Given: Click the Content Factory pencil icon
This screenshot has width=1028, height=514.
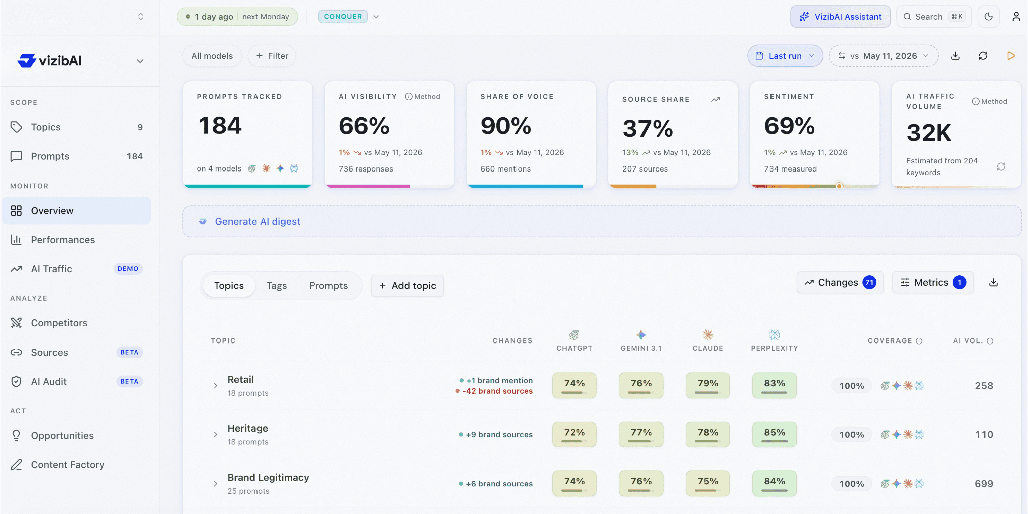Looking at the screenshot, I should [16, 465].
